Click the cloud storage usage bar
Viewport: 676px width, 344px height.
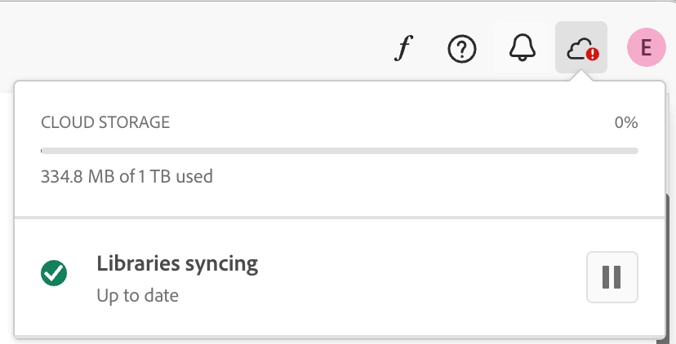click(x=340, y=151)
